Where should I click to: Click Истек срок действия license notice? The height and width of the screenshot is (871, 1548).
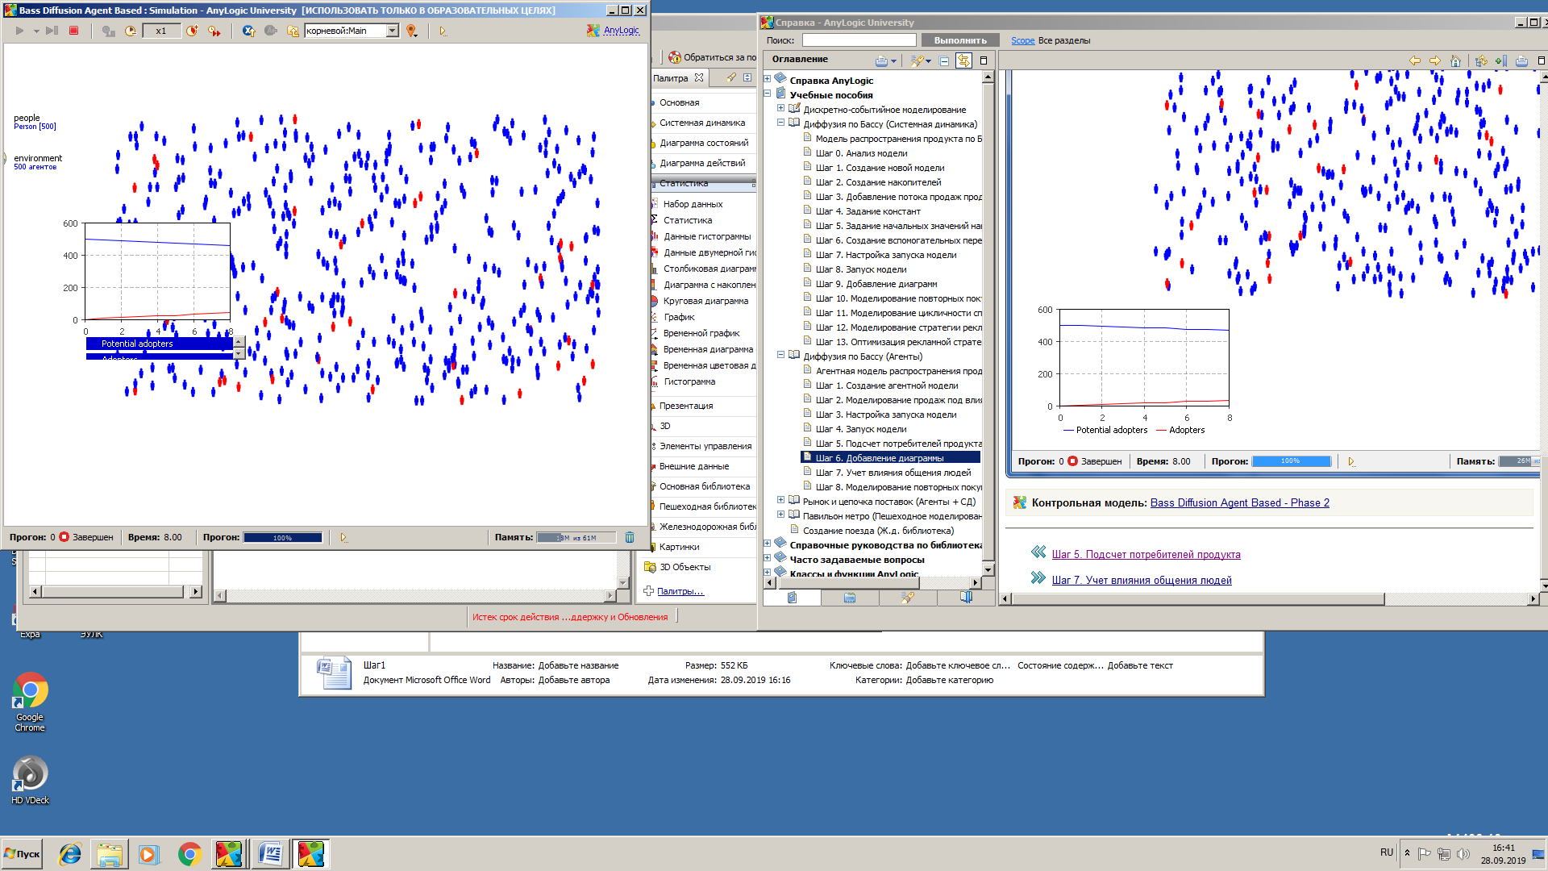(570, 618)
